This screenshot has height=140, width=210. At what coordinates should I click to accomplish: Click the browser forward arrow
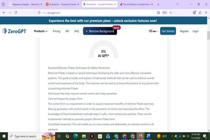point(10,13)
